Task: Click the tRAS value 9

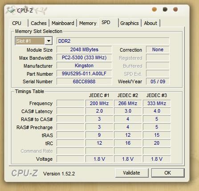Action: coord(99,135)
